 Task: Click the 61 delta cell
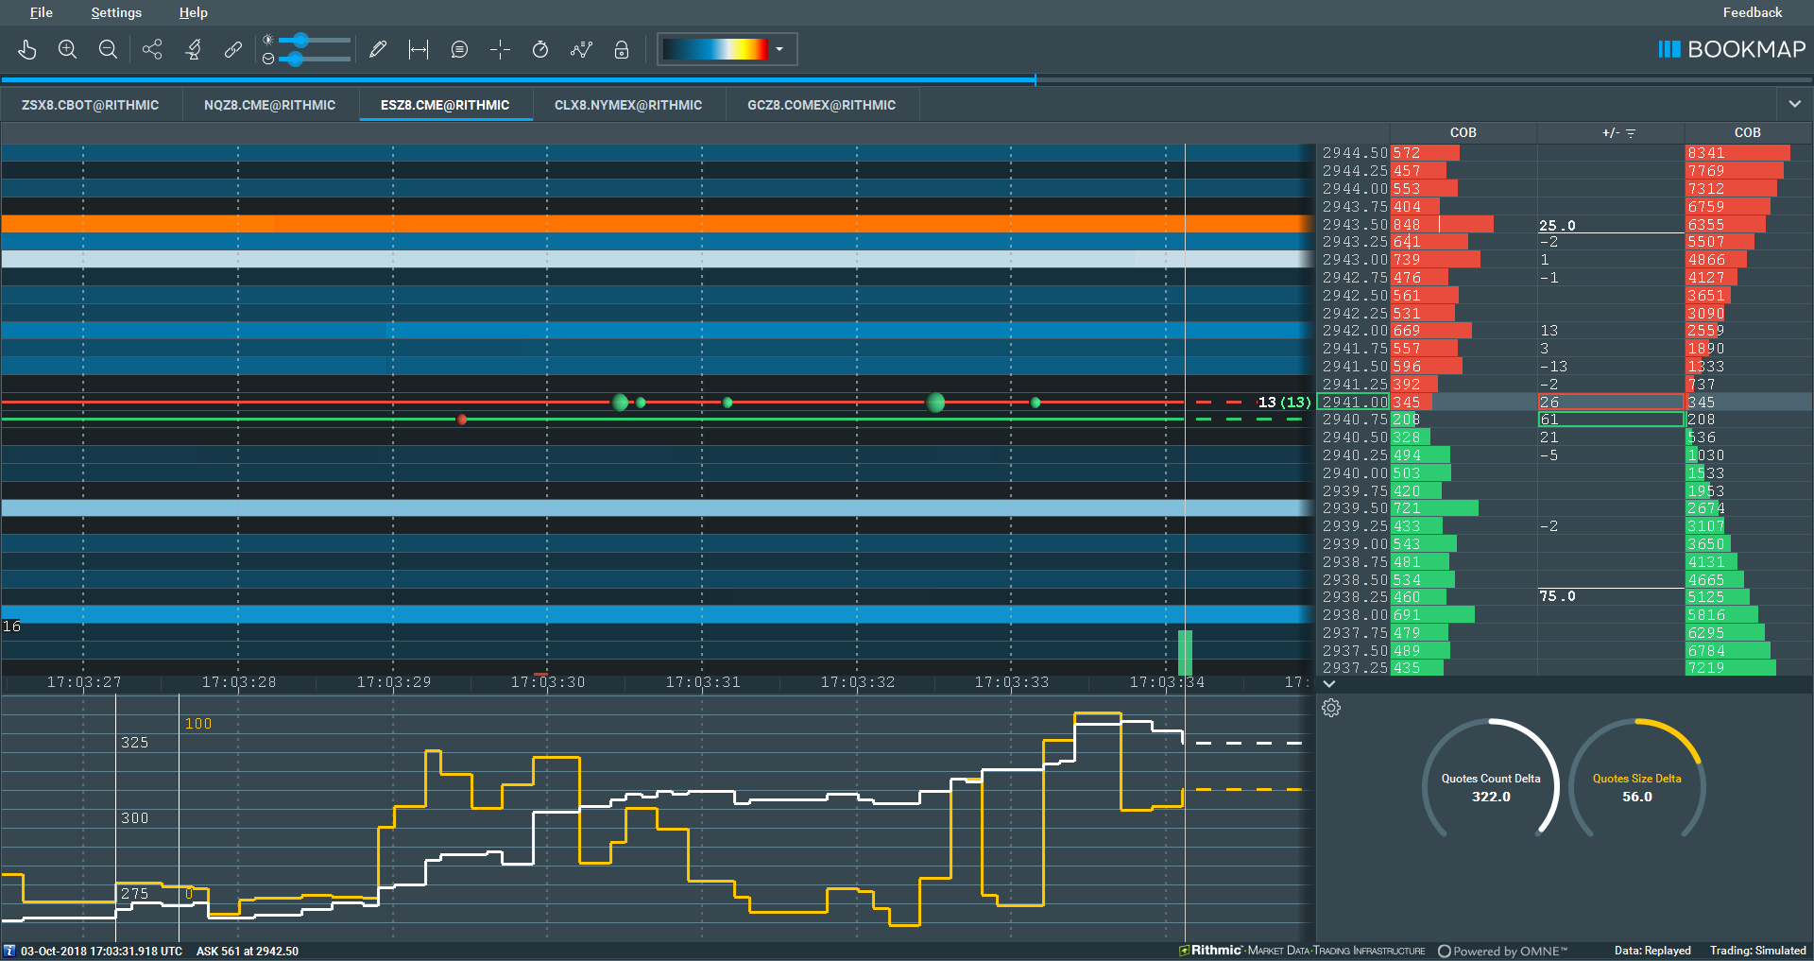click(1611, 420)
